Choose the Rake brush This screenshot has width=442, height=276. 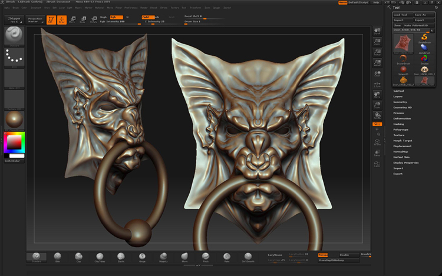[x=227, y=257]
